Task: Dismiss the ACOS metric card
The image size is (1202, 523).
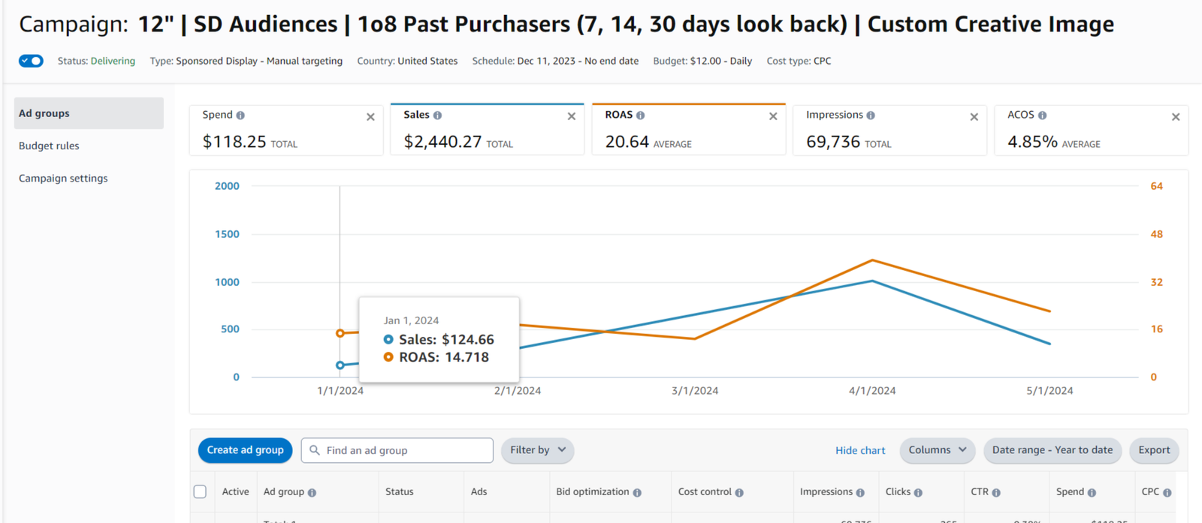Action: pos(1176,117)
